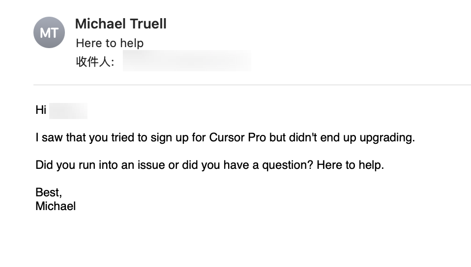This screenshot has height=267, width=471.
Task: Click the phrase Did you run into
Action: [76, 165]
